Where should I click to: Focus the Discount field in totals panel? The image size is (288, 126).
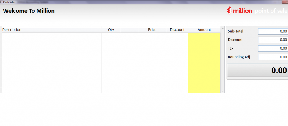tap(273, 40)
